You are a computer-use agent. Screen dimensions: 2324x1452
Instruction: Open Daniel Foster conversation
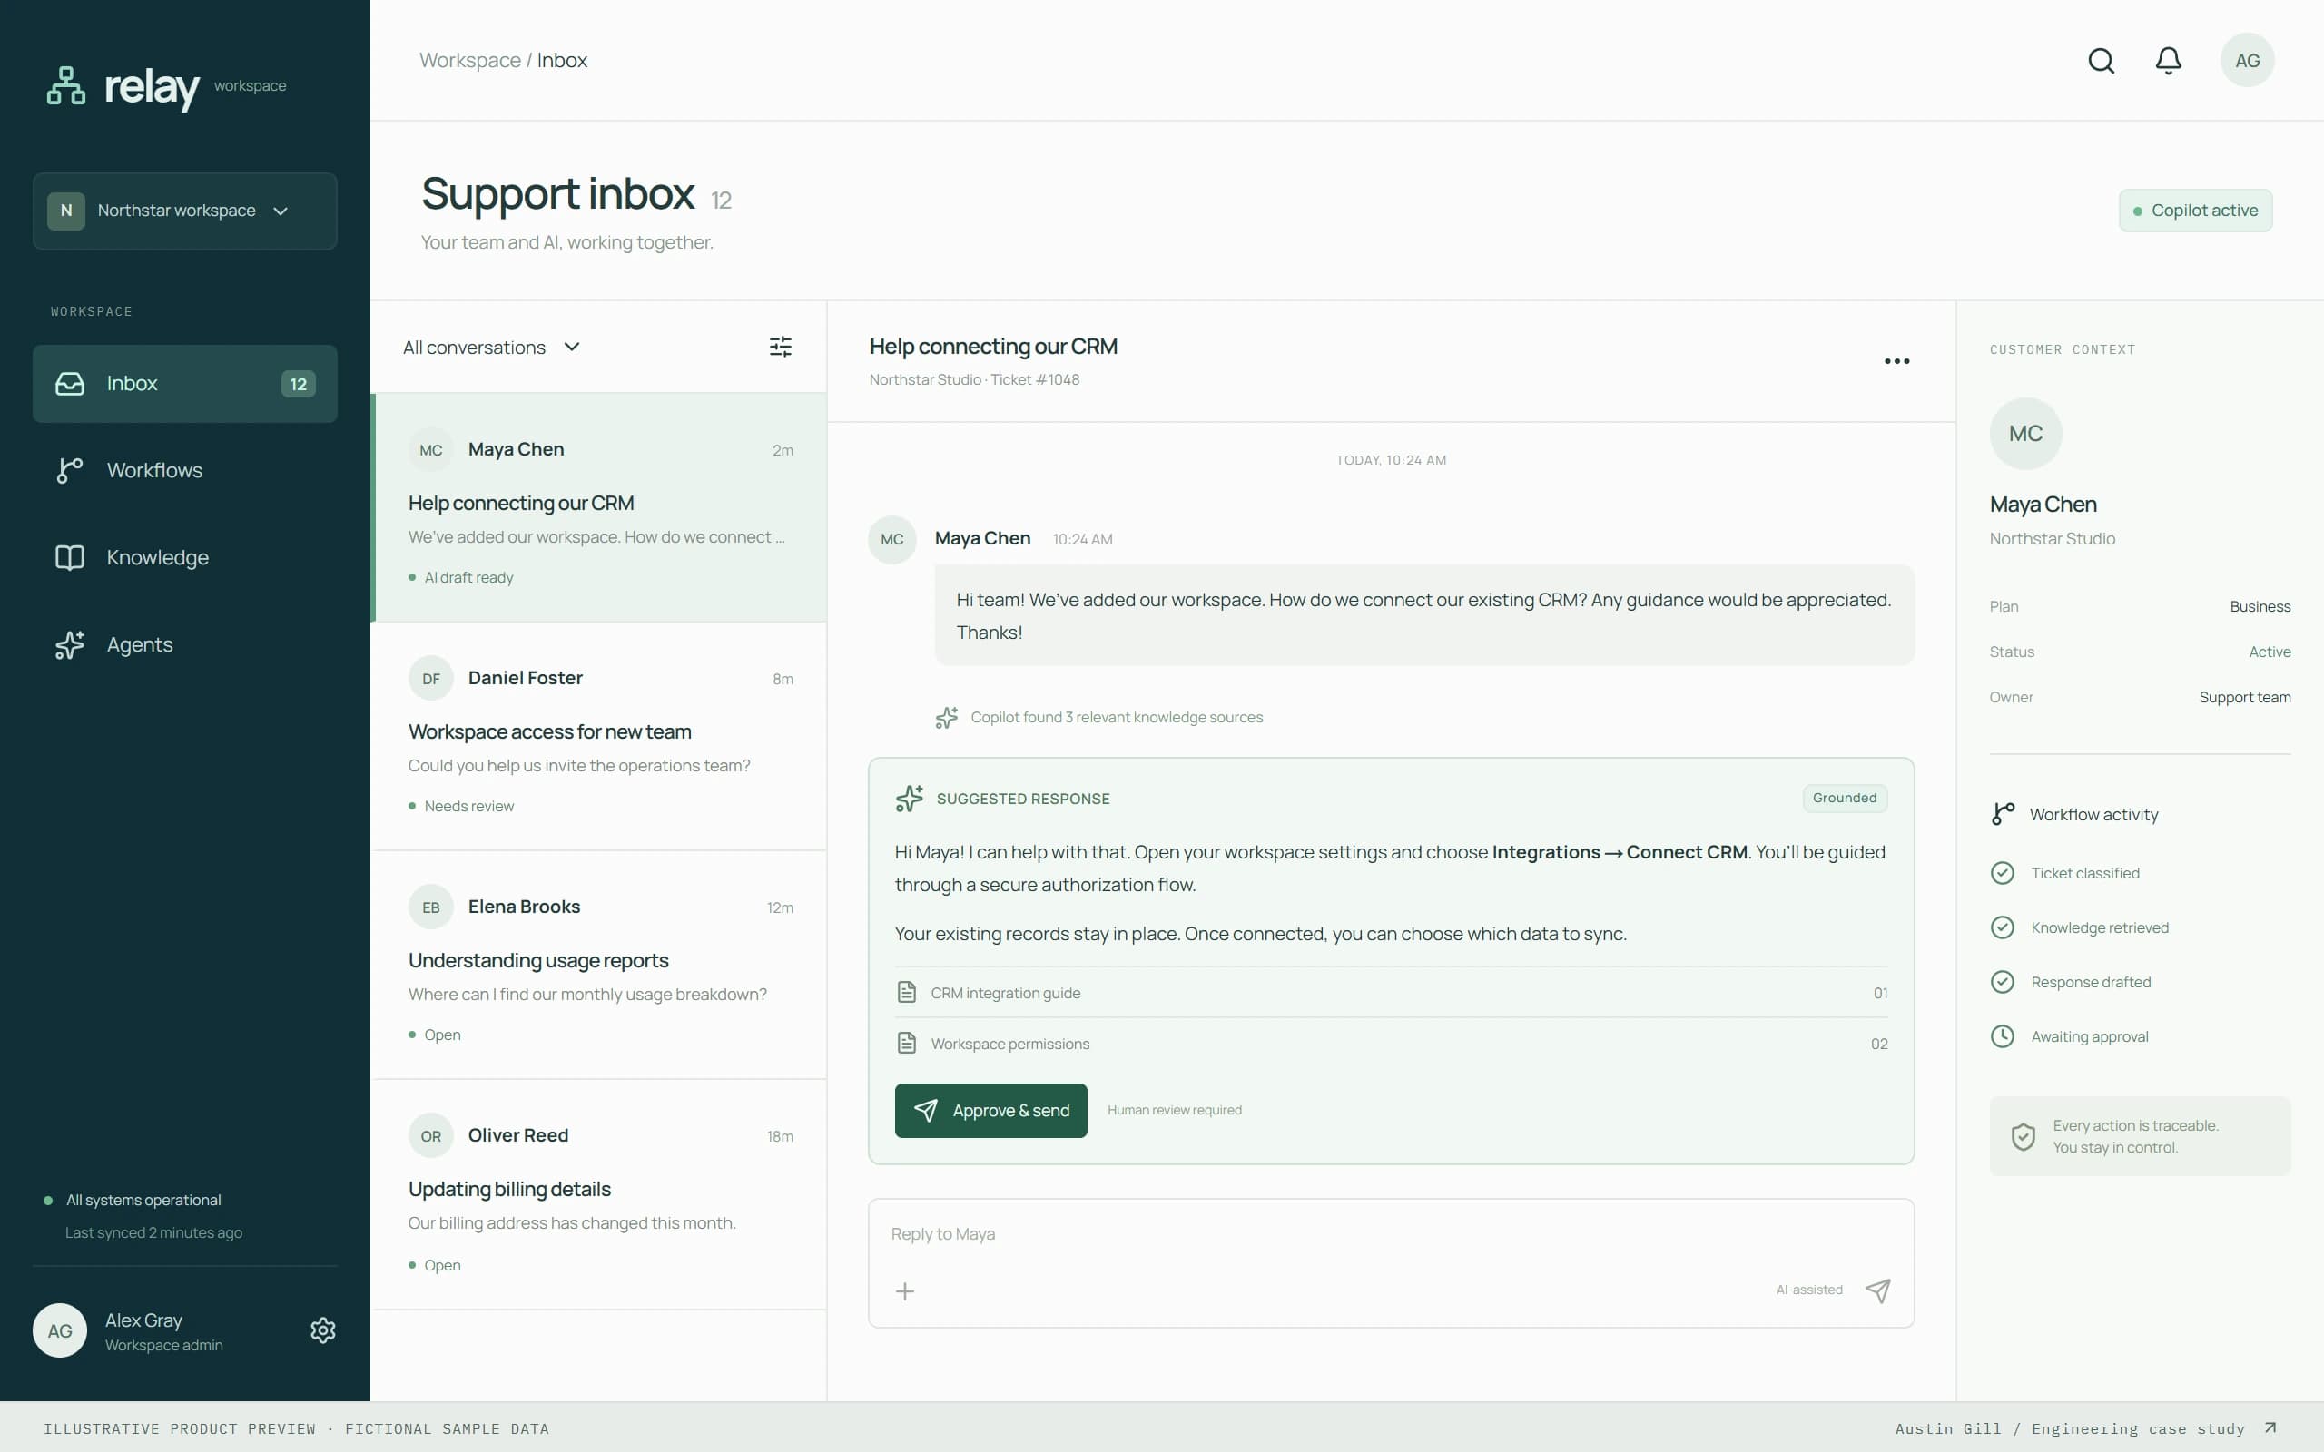599,737
